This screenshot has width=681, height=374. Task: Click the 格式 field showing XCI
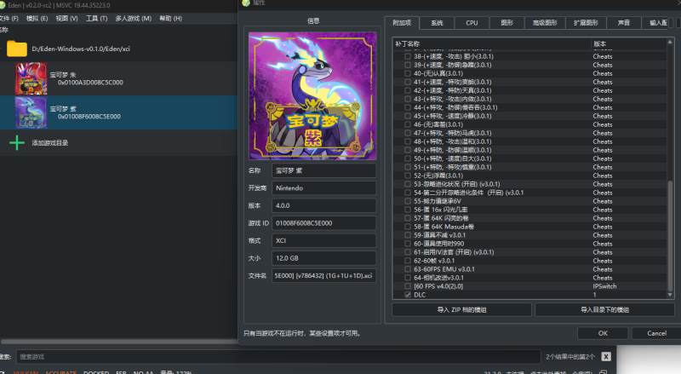(324, 240)
